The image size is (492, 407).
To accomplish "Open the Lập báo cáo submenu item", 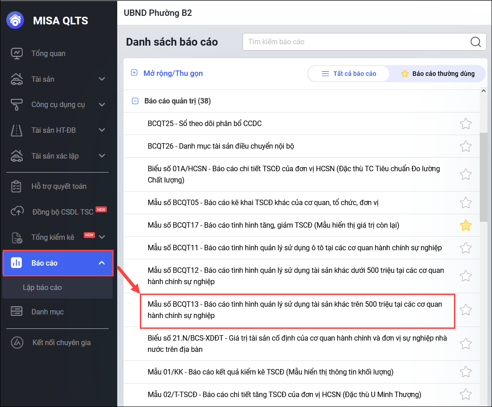I will pyautogui.click(x=57, y=287).
